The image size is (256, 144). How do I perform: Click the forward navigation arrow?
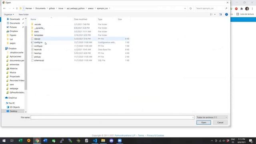tap(10, 8)
